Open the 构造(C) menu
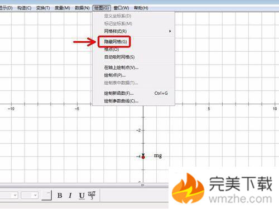The height and width of the screenshot is (209, 279). (25, 8)
